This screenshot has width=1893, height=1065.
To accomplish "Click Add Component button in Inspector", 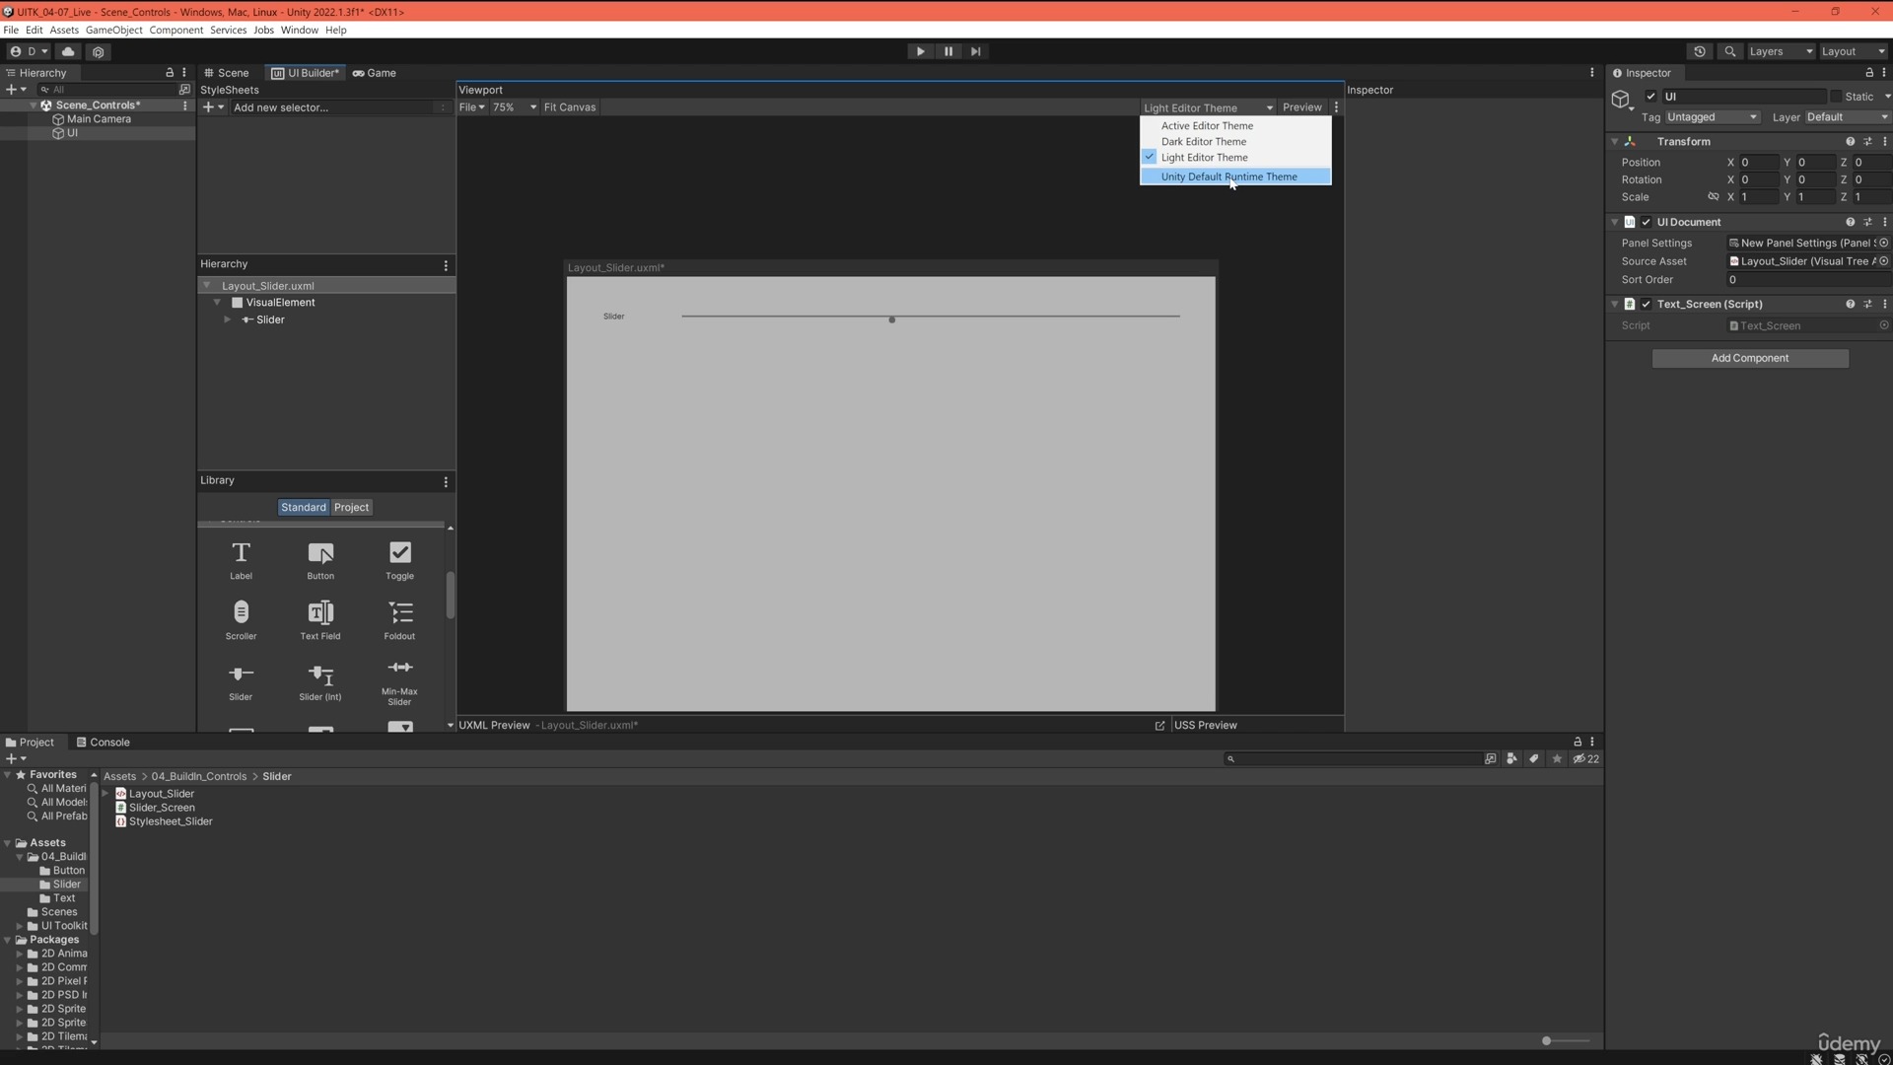I will click(1750, 358).
